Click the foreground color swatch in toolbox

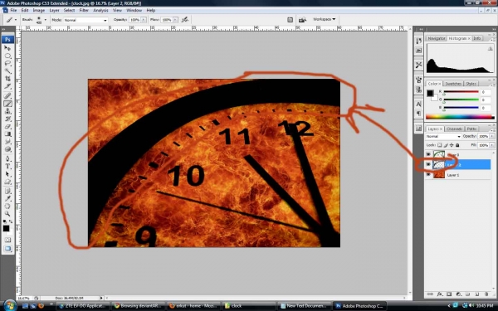pos(6,229)
